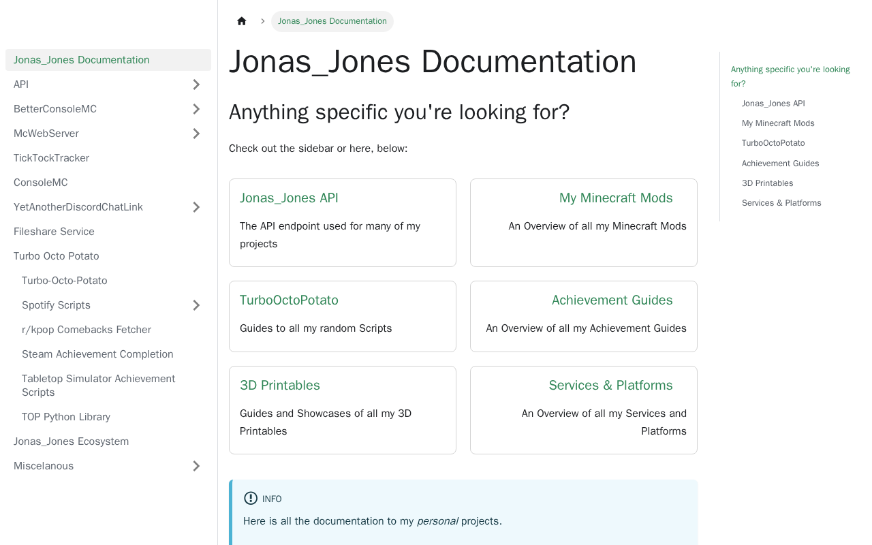Open the My Minecraft Mods card
872x545 pixels.
coord(615,198)
